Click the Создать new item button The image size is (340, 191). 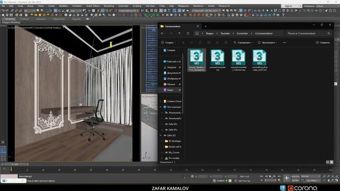pos(169,42)
